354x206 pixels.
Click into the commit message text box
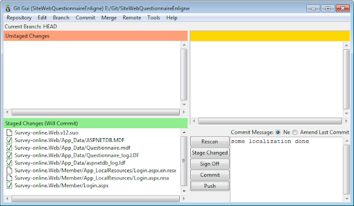point(287,170)
